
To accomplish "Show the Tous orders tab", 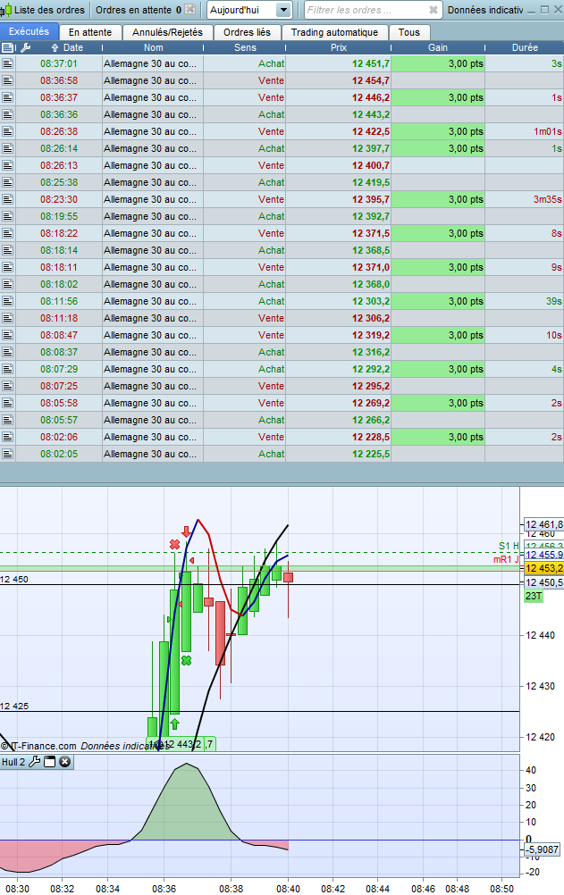I will (x=409, y=32).
